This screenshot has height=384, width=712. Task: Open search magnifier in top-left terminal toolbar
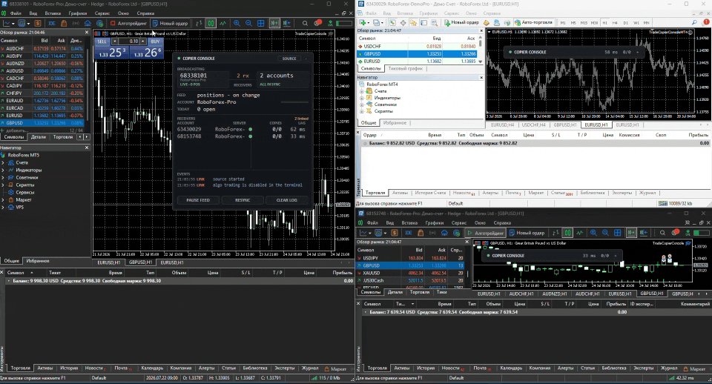pos(305,23)
